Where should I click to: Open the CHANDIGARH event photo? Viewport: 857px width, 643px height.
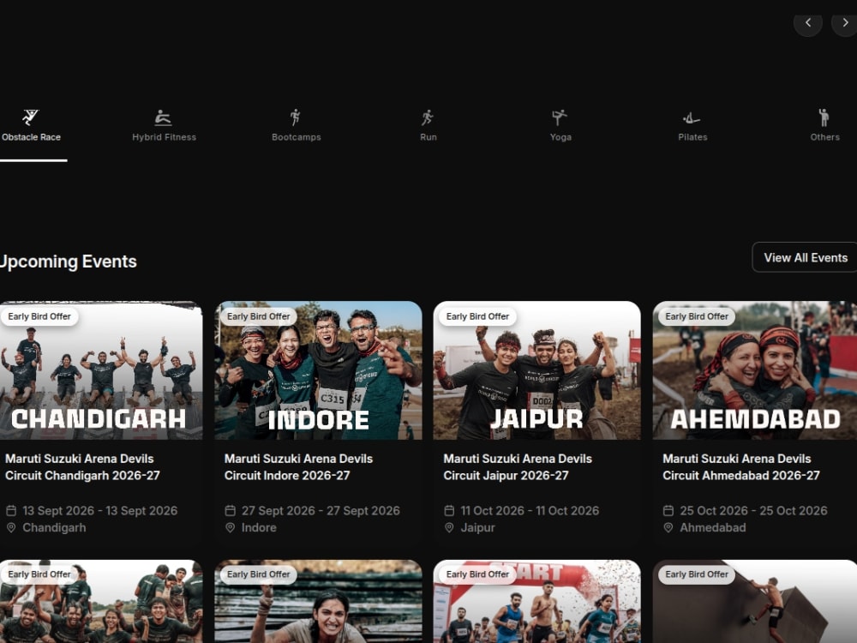pos(101,370)
